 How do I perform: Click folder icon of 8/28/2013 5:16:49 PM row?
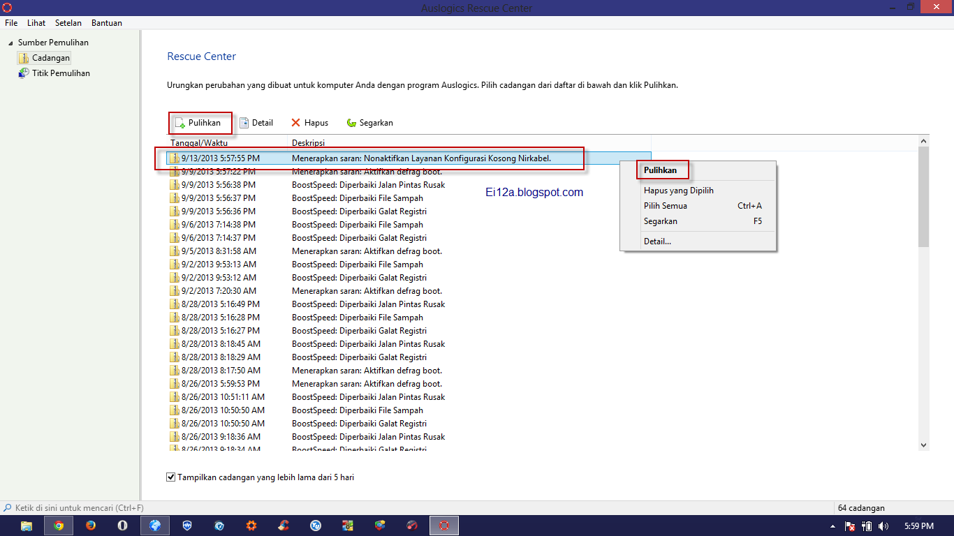click(175, 304)
